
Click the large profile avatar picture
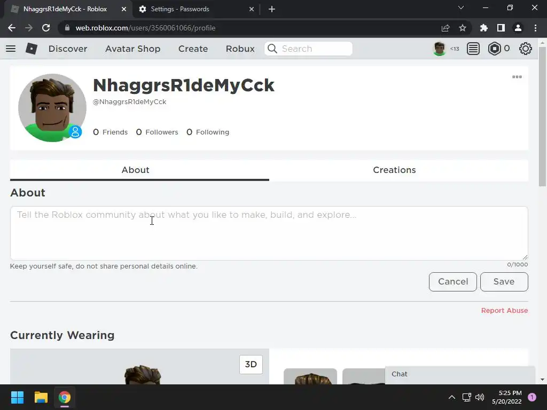[x=52, y=108]
